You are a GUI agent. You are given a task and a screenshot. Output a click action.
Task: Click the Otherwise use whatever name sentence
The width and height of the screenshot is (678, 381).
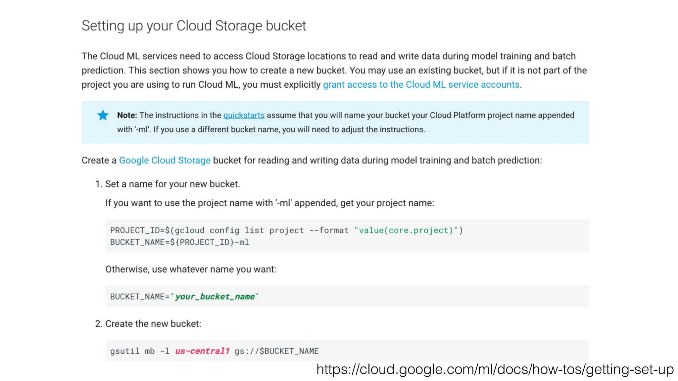[191, 270]
